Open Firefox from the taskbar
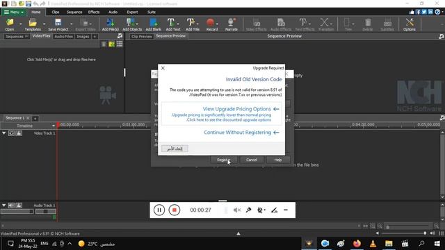 (x=357, y=244)
